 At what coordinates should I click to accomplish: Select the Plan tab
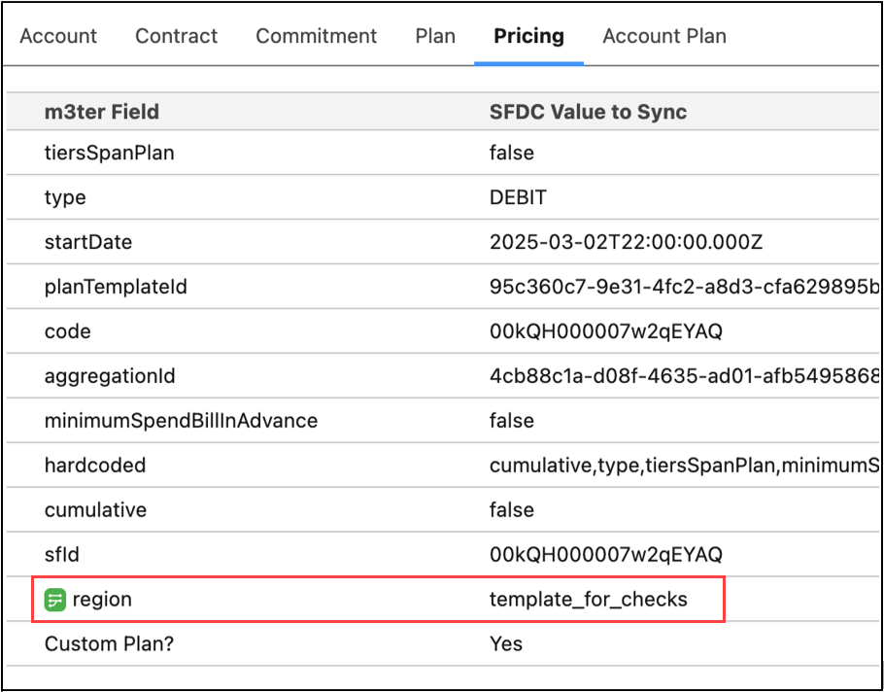click(435, 36)
